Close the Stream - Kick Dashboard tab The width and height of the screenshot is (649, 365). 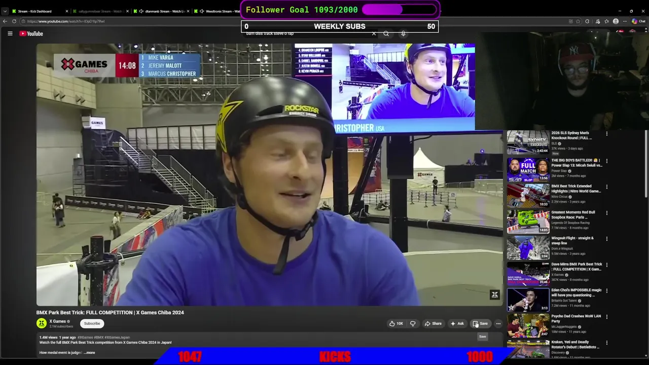[x=67, y=11]
